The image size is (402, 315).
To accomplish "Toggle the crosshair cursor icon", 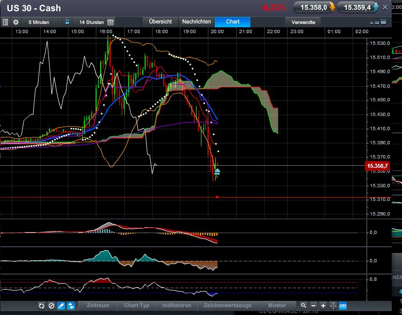I will point(333,306).
